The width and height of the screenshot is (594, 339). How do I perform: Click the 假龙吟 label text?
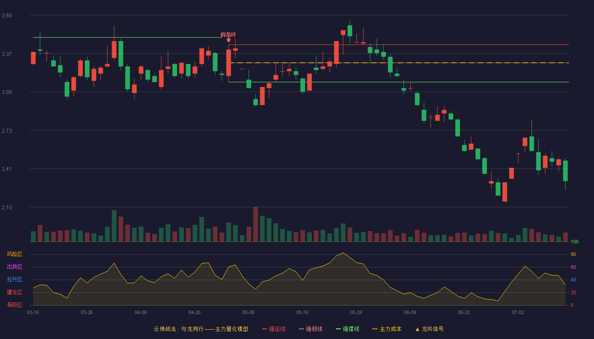228,34
